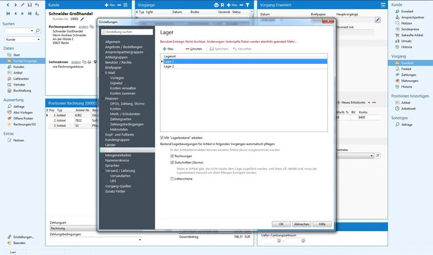Image resolution: width=433 pixels, height=255 pixels.
Task: Click the edit pencil in Vorgang Erweitert
Action: 377,19
